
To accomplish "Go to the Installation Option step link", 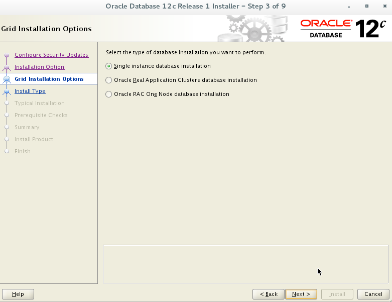I will click(40, 67).
